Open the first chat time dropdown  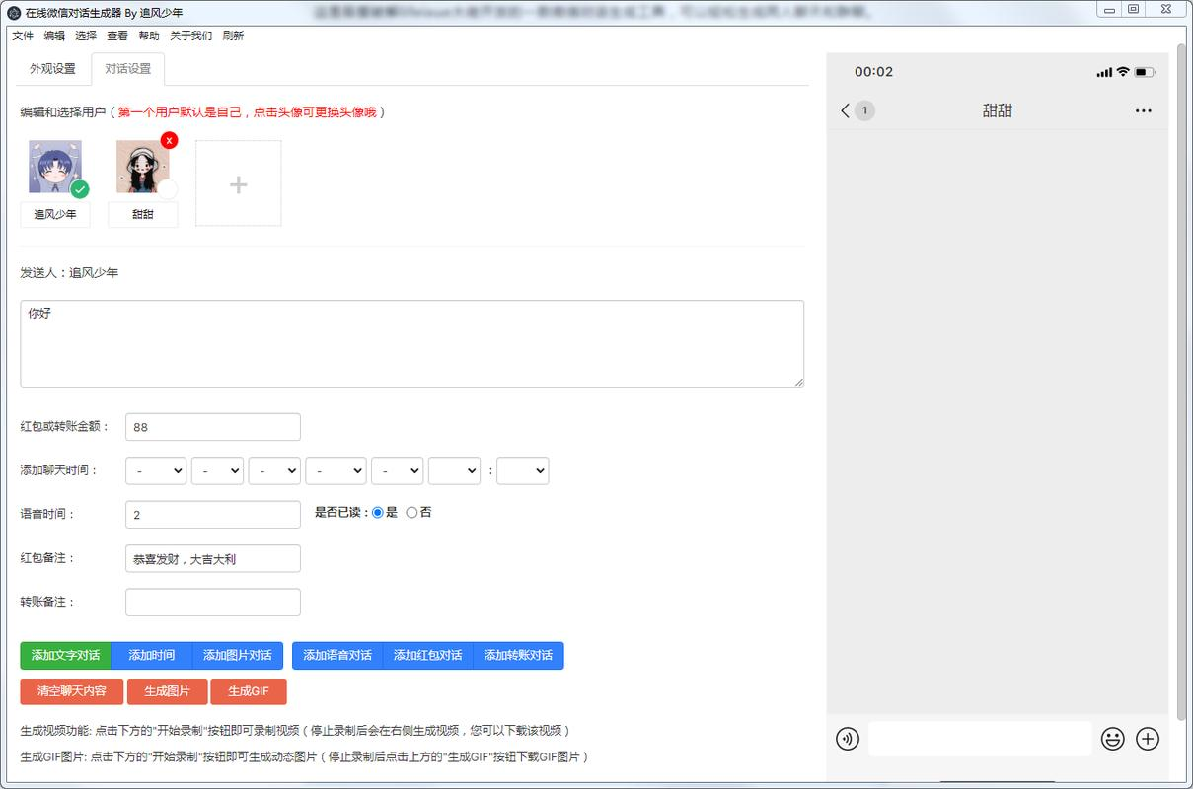pyautogui.click(x=156, y=471)
